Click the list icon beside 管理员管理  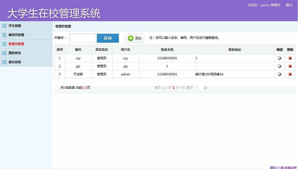click(4, 44)
